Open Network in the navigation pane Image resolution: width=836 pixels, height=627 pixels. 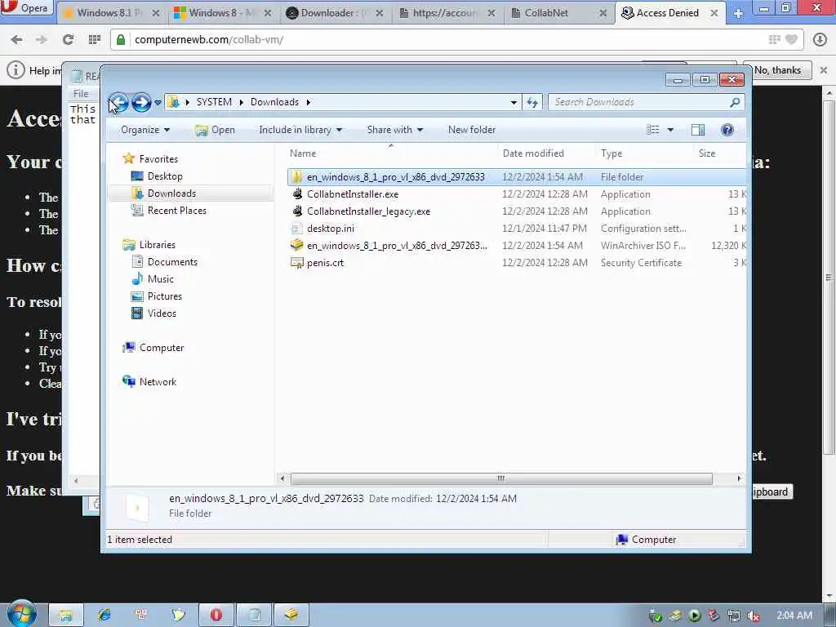pos(158,381)
